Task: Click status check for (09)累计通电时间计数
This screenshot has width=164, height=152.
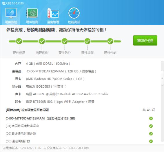Action: 151,134
